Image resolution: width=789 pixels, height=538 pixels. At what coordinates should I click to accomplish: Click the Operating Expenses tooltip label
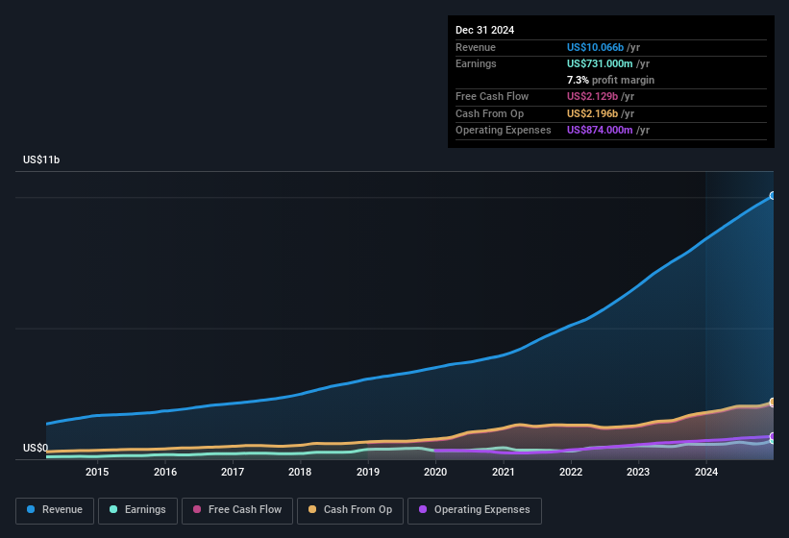tap(504, 131)
